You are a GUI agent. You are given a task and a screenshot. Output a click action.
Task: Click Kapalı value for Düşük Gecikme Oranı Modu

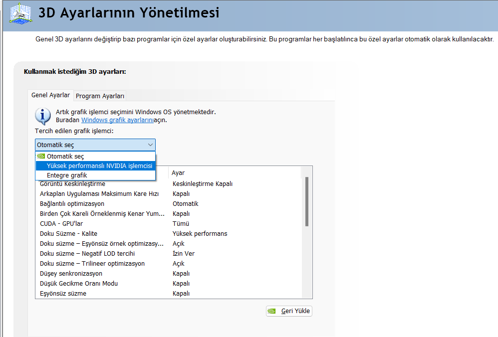181,283
